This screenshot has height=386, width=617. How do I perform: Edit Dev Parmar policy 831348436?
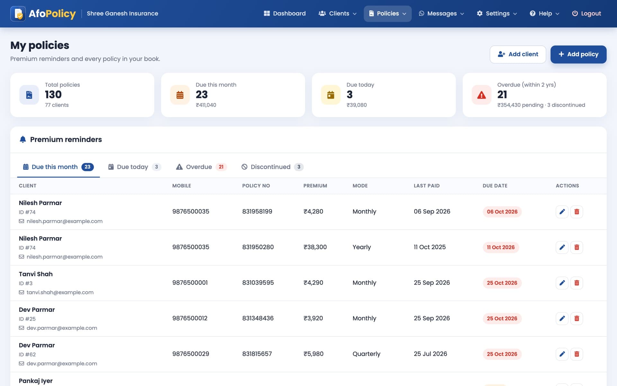(562, 318)
